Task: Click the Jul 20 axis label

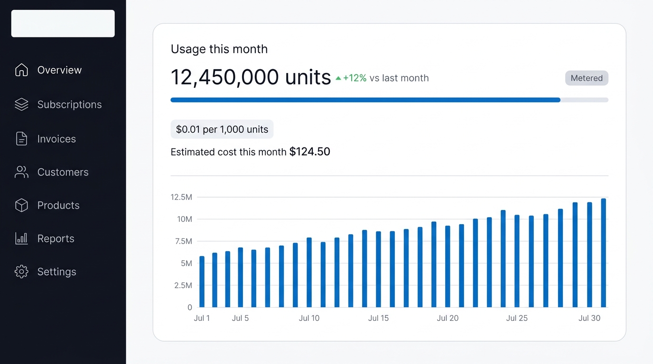Action: [x=448, y=318]
